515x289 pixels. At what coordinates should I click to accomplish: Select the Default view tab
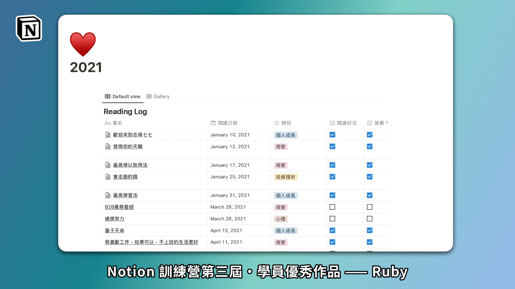pos(126,96)
